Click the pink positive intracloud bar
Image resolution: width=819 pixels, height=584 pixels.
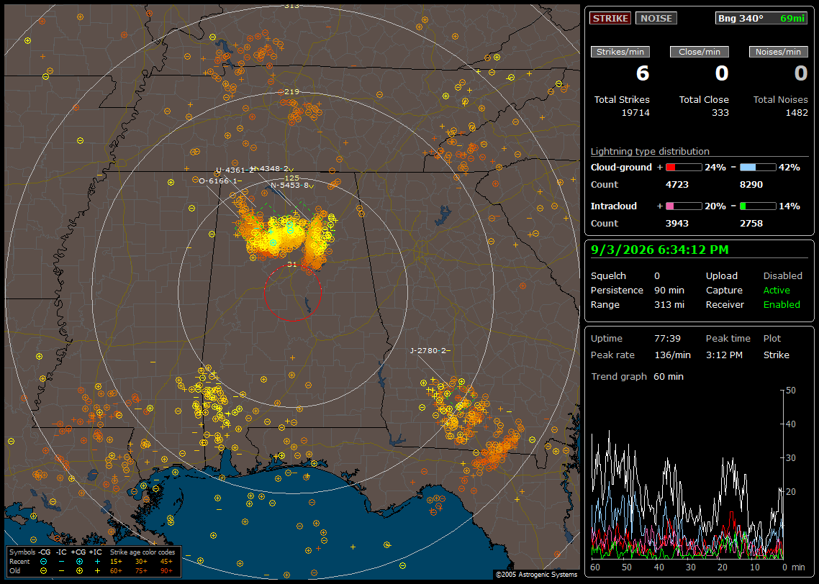pos(684,206)
